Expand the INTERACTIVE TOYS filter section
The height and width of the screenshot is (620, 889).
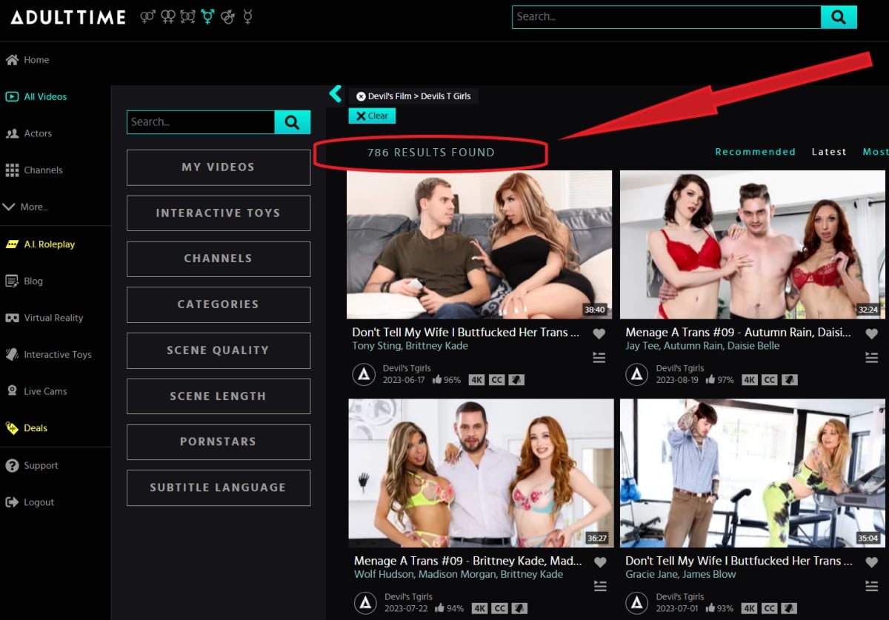[219, 213]
